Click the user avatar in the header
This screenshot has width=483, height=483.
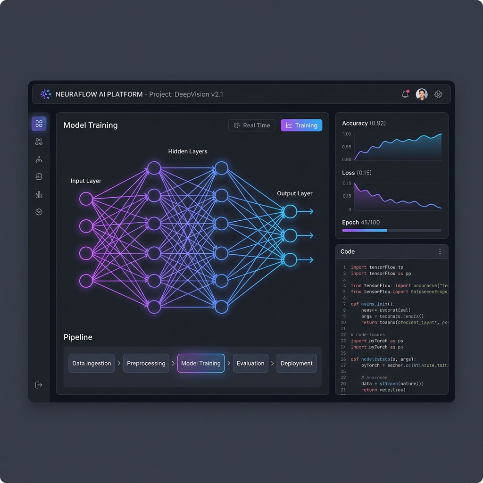[x=421, y=94]
